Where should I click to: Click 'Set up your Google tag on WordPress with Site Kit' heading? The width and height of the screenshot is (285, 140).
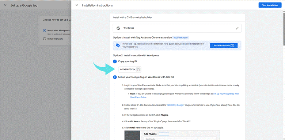coord(146,77)
